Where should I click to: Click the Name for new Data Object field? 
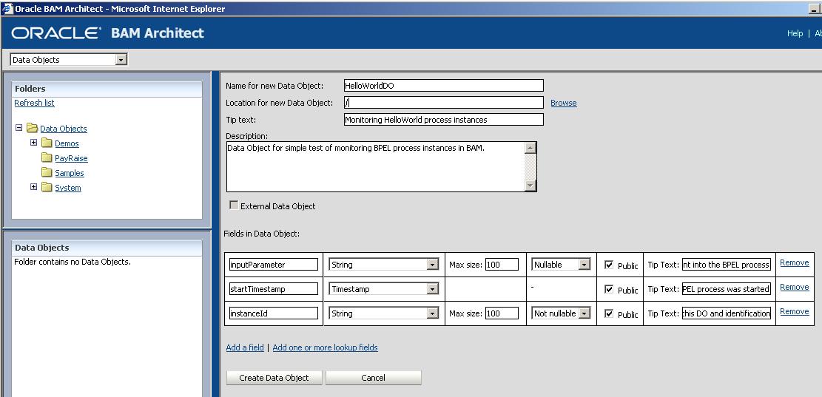[443, 86]
